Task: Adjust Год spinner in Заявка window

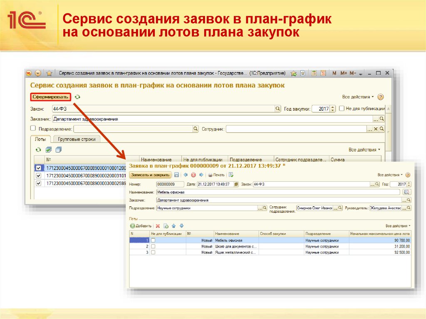Action: (x=409, y=184)
